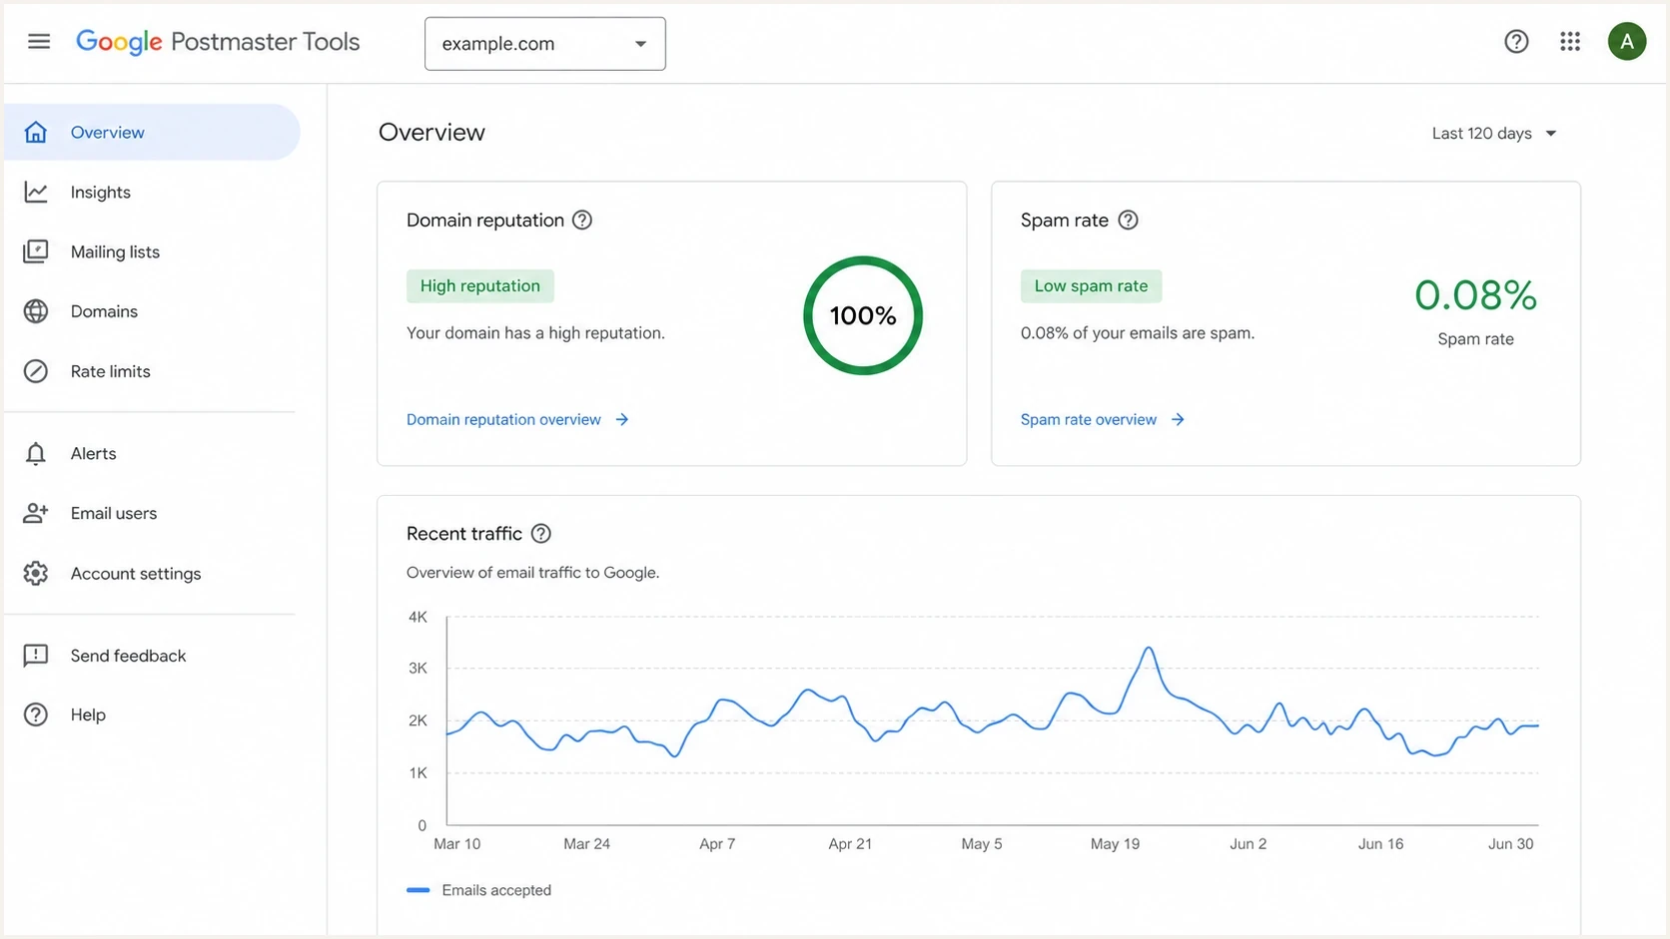Click the Mar 10 axis label

click(457, 843)
